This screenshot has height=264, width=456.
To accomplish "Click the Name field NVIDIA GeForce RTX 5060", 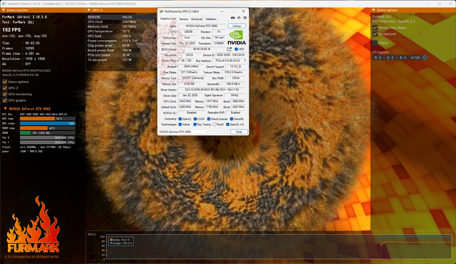I will pyautogui.click(x=201, y=26).
